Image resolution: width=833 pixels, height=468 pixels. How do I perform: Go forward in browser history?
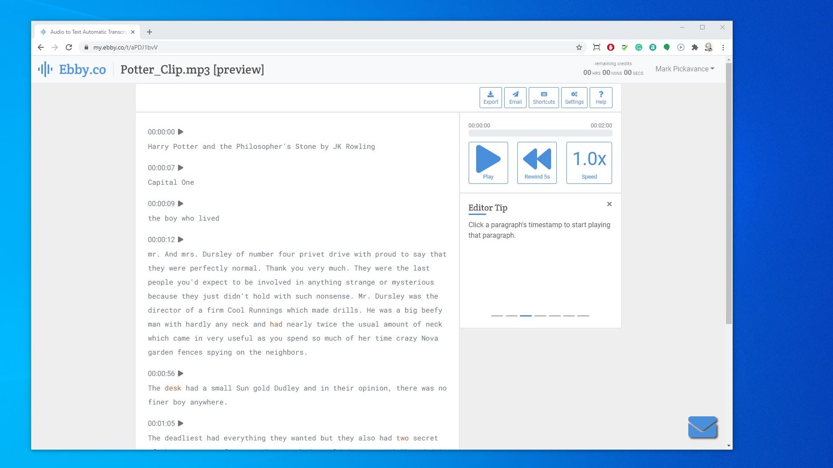(55, 47)
